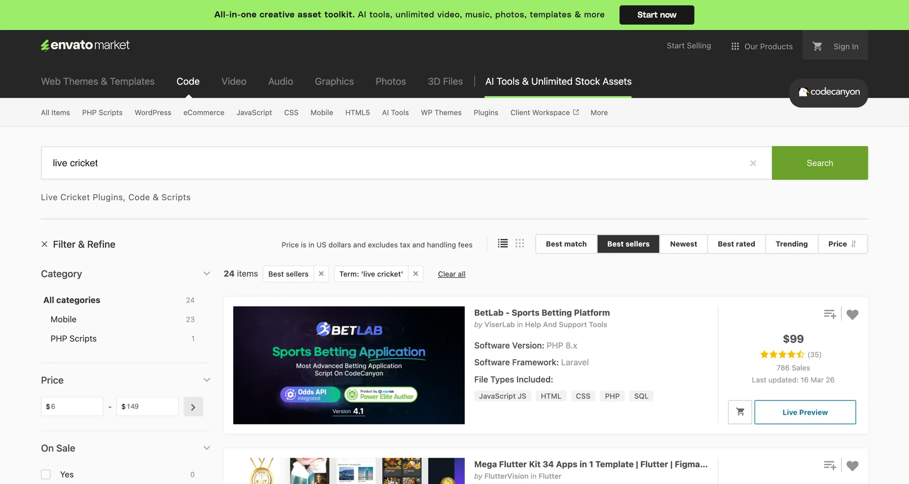Open the Our Products grid menu
Image resolution: width=909 pixels, height=484 pixels.
[x=762, y=46]
